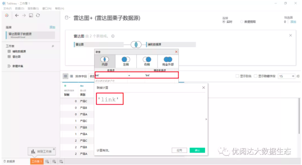
Task: Click the new dashboard tab icon
Action: click(54, 161)
